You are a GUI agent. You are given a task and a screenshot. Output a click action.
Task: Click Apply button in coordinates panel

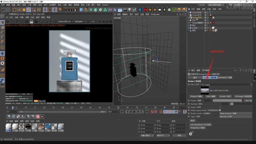coord(179,136)
